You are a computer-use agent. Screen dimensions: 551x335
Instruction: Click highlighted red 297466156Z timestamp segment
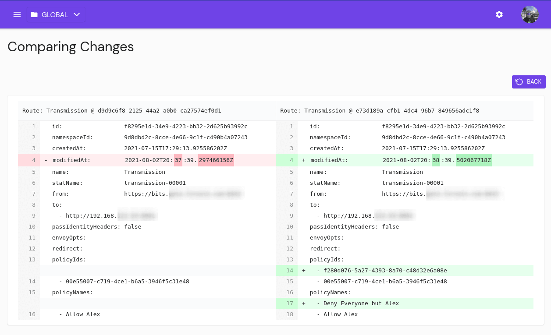(216, 160)
